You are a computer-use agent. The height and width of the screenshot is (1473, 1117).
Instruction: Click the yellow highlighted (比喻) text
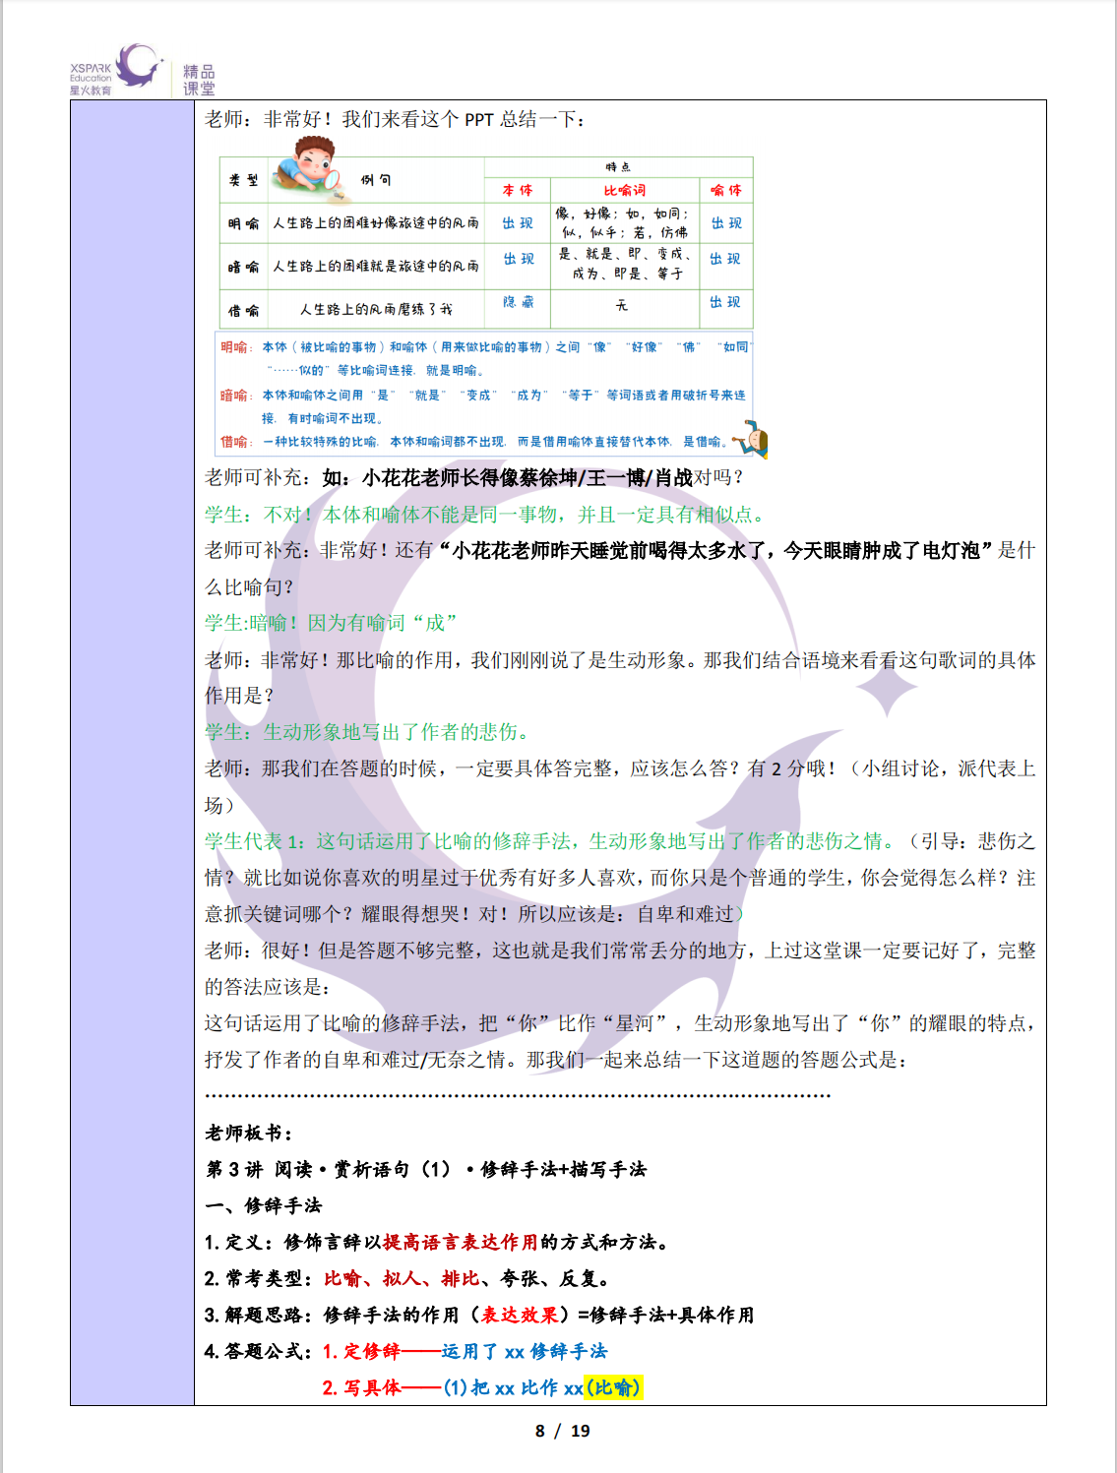(613, 1387)
